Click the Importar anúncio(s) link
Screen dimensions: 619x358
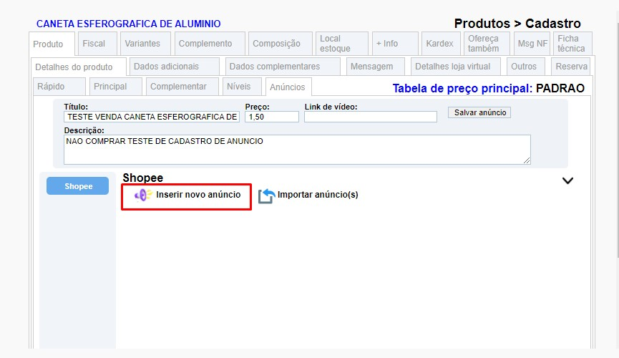coord(318,195)
